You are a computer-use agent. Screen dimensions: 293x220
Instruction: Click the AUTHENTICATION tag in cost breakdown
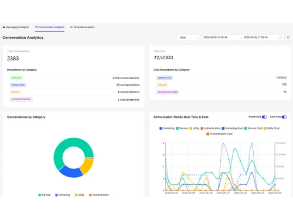coord(168,92)
